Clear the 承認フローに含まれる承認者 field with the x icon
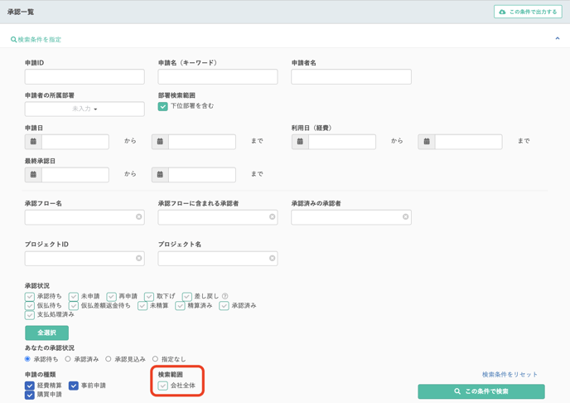Image resolution: width=570 pixels, height=403 pixels. [x=272, y=216]
